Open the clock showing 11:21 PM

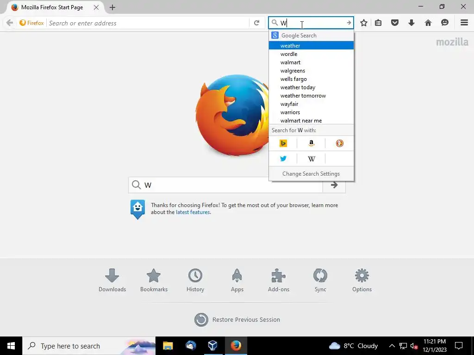pos(434,346)
